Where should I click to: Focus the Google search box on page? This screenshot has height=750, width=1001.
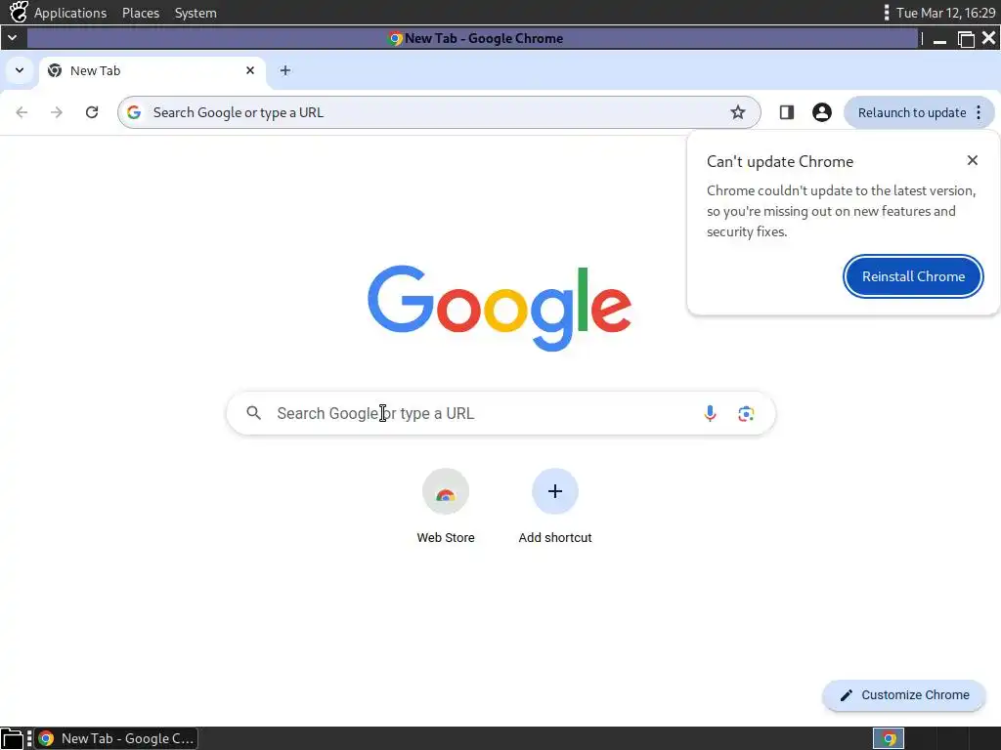tap(501, 413)
